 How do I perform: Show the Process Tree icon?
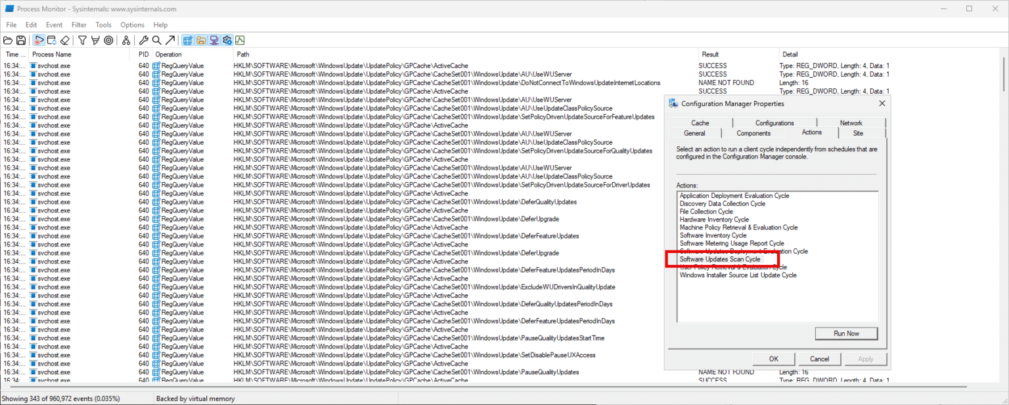(x=125, y=40)
